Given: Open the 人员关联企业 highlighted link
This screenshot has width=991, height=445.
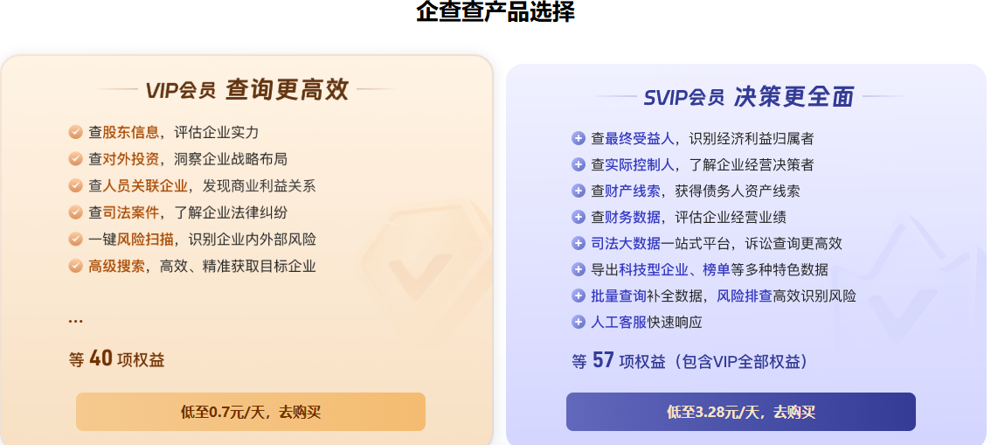Looking at the screenshot, I should tap(145, 185).
